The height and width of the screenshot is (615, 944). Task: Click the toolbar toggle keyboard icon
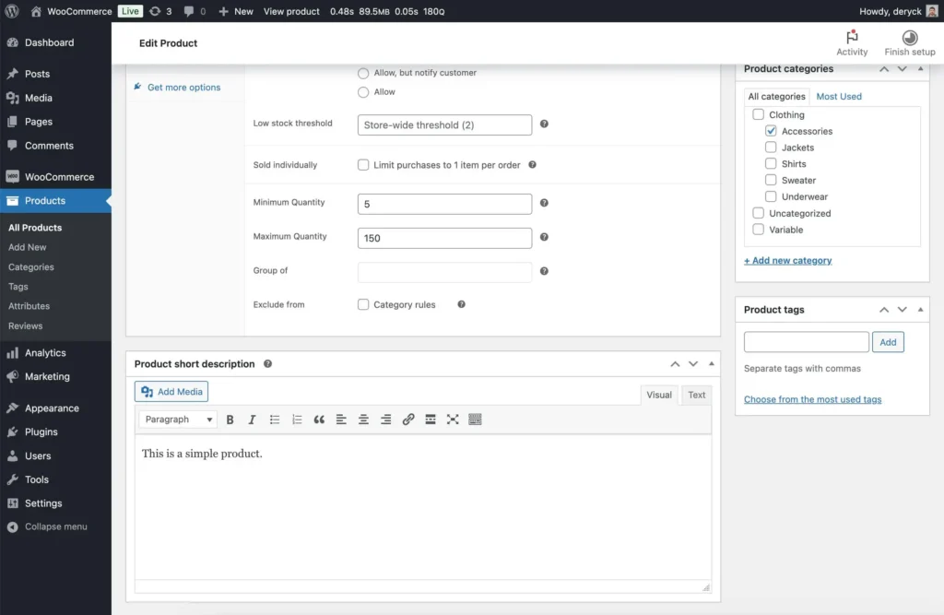[475, 420]
